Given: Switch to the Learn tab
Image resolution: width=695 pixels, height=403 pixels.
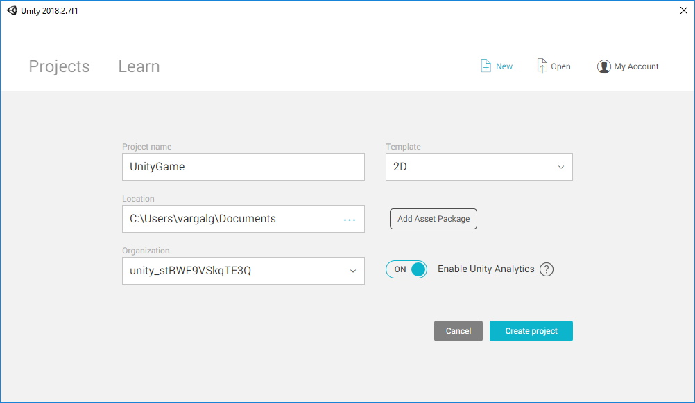Looking at the screenshot, I should pos(139,66).
